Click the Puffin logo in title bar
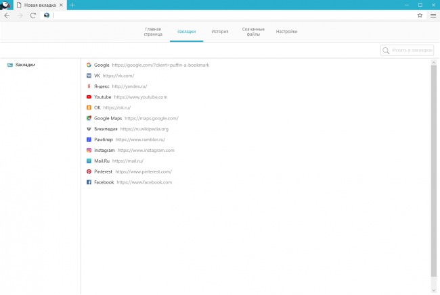 [x=5, y=5]
